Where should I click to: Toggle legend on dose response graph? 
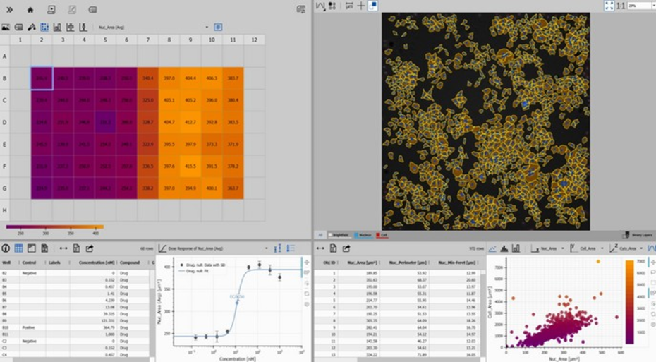291,248
